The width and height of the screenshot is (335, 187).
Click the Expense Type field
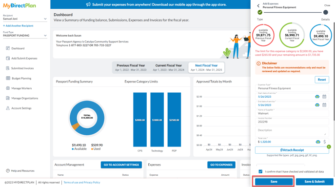[292, 88]
